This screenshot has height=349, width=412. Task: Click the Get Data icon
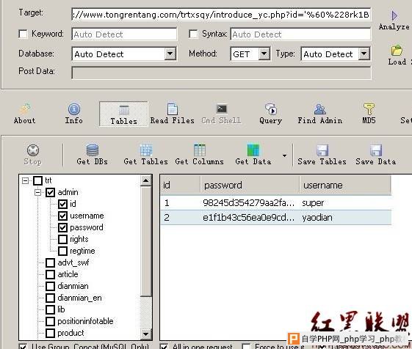(x=253, y=150)
